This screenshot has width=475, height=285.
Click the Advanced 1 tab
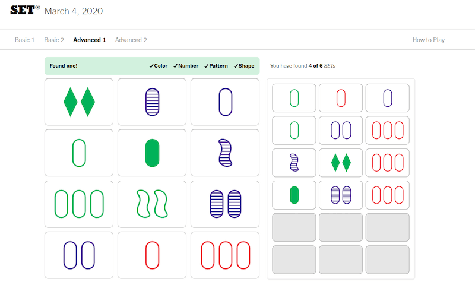pyautogui.click(x=89, y=40)
